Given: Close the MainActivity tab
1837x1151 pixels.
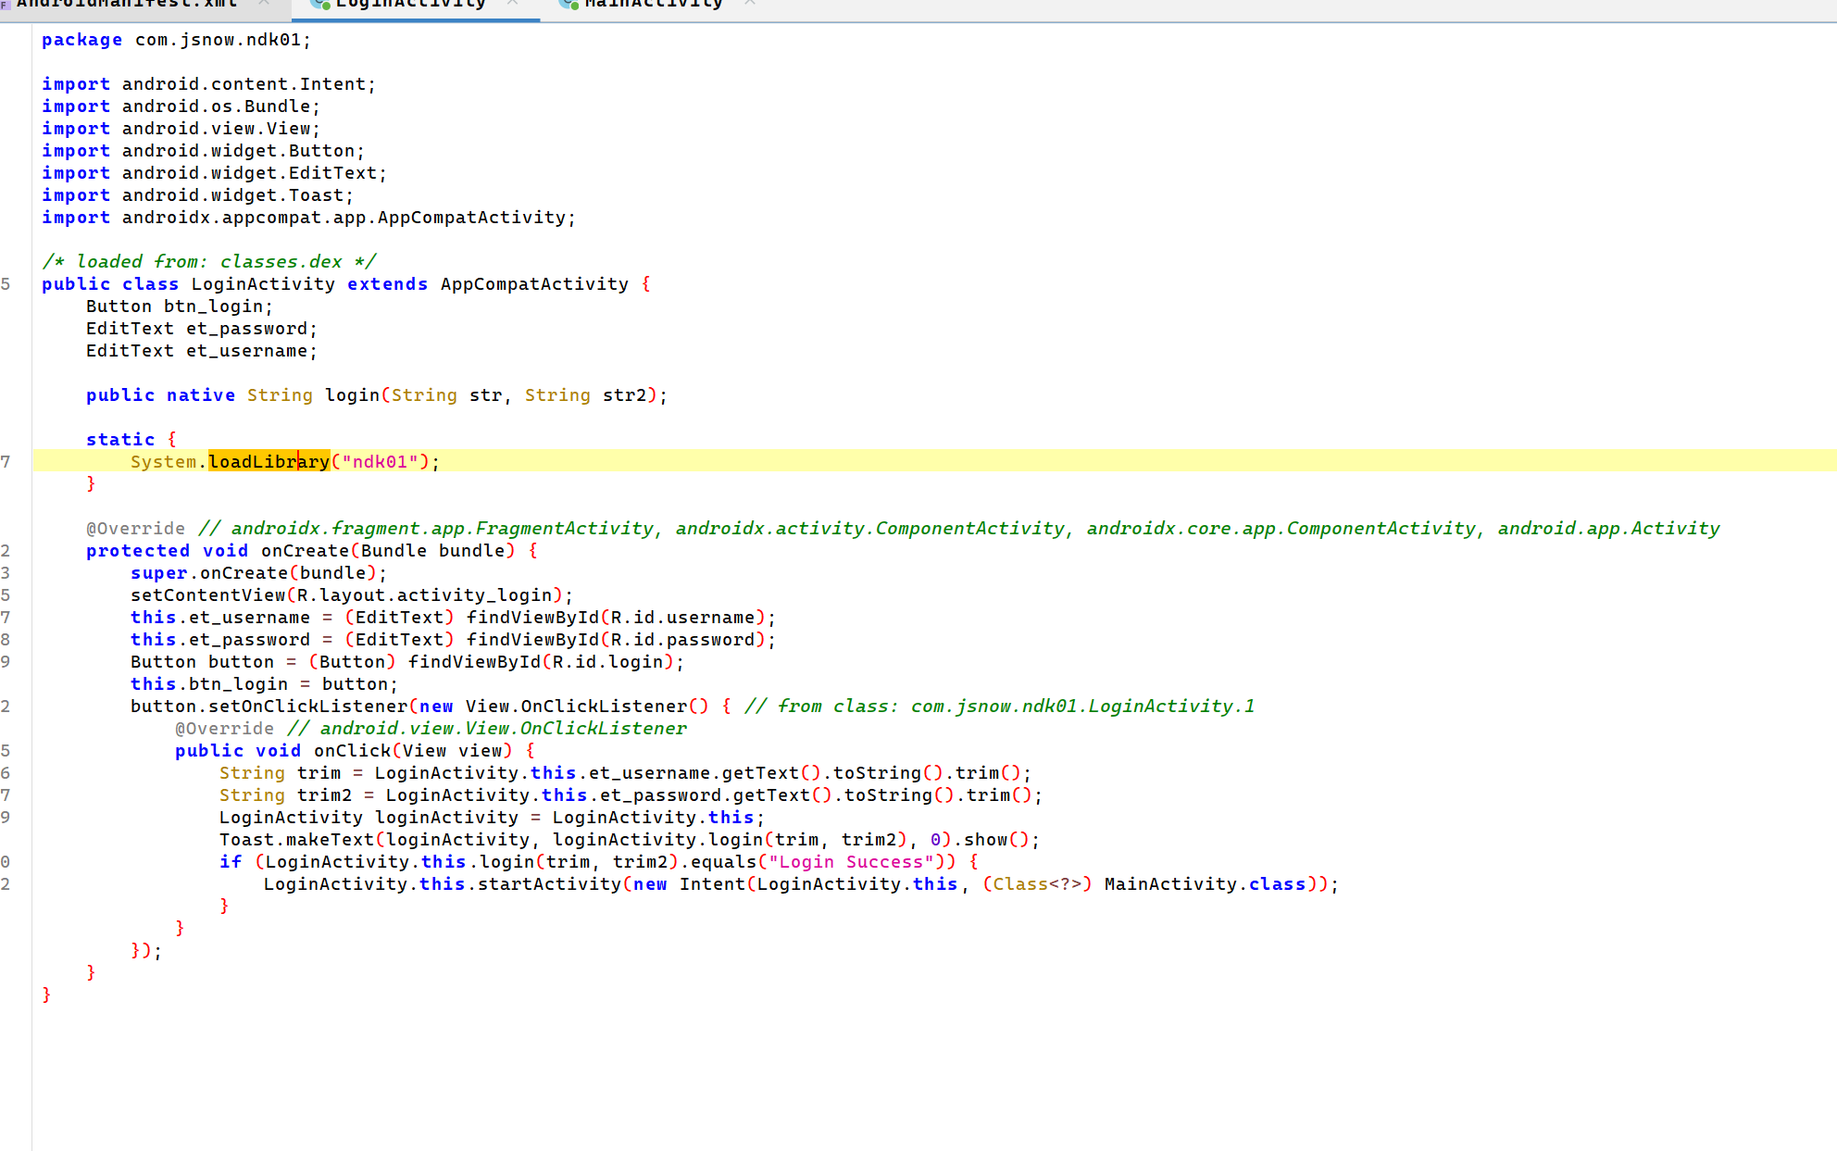Looking at the screenshot, I should coord(750,4).
